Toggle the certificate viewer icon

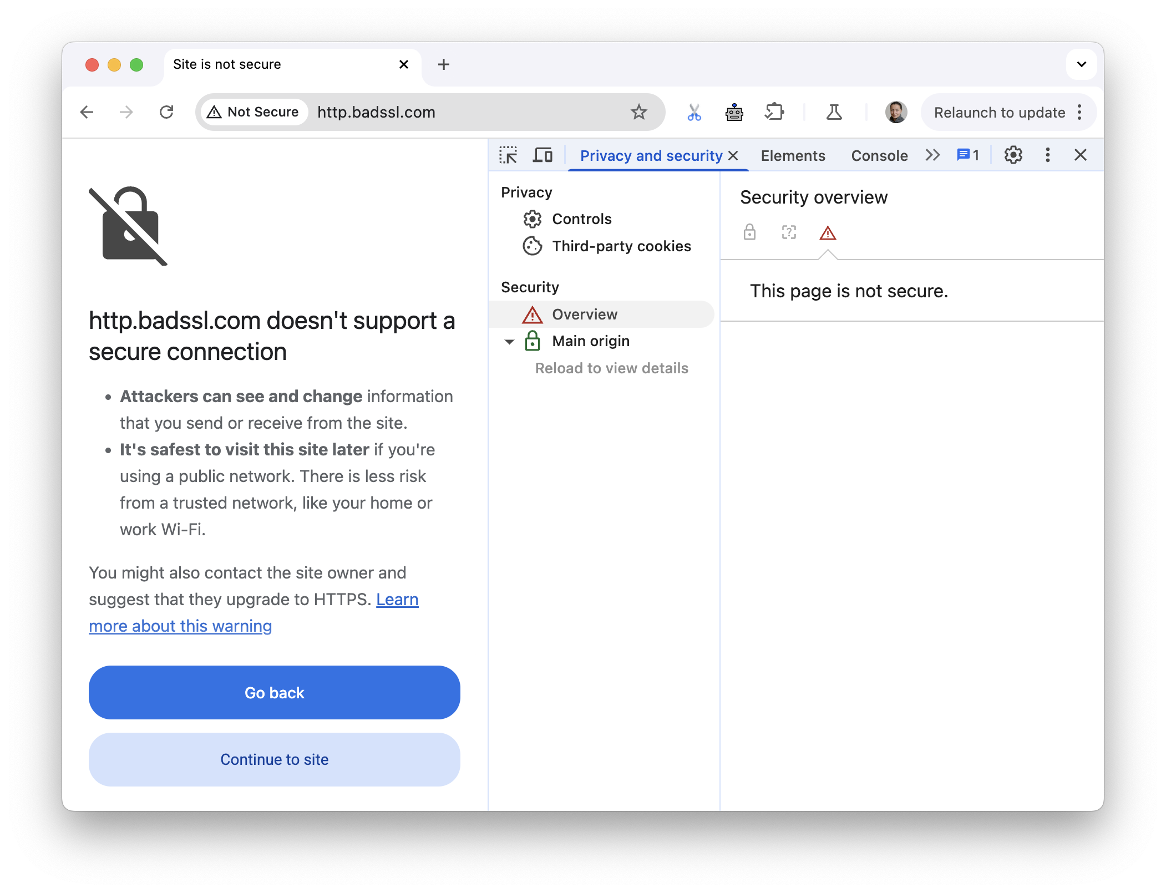(788, 232)
